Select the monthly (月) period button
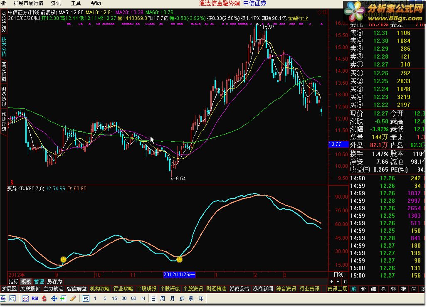427x307 pixels. 172,299
